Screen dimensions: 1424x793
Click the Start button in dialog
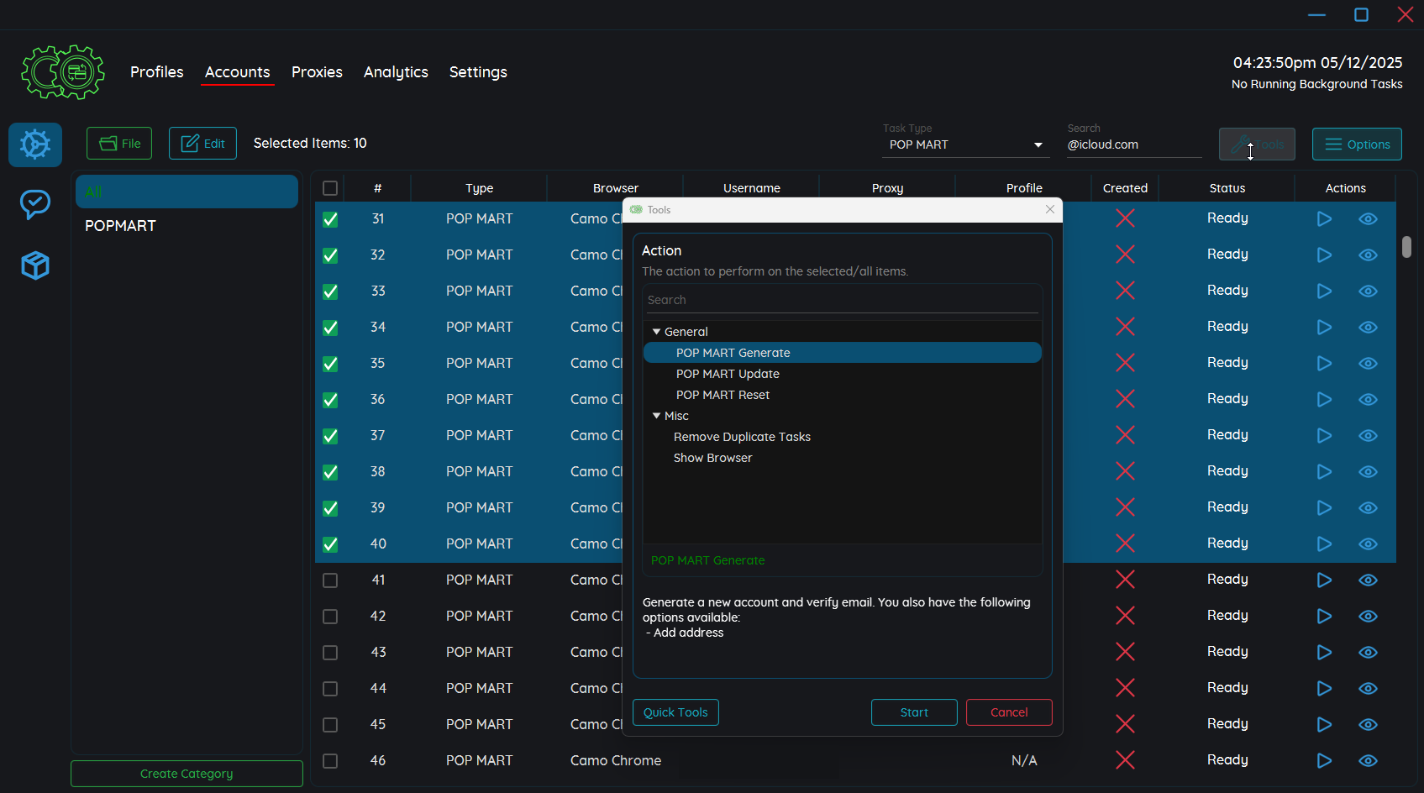(x=914, y=712)
